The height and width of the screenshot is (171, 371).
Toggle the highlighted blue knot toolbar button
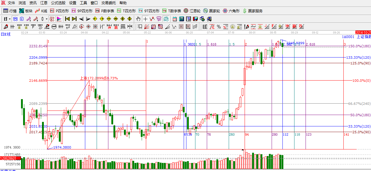15,19
